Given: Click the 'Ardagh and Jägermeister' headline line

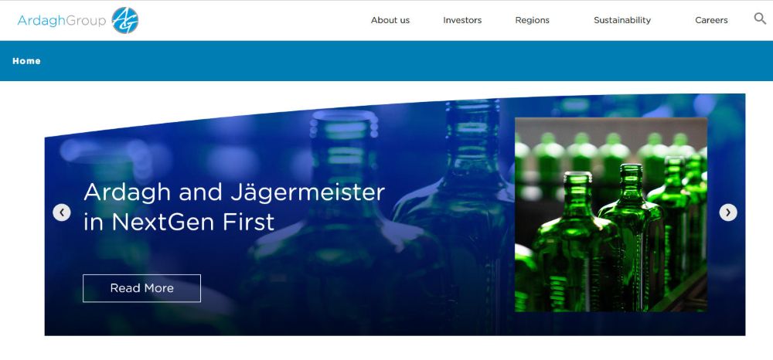Looking at the screenshot, I should (233, 192).
